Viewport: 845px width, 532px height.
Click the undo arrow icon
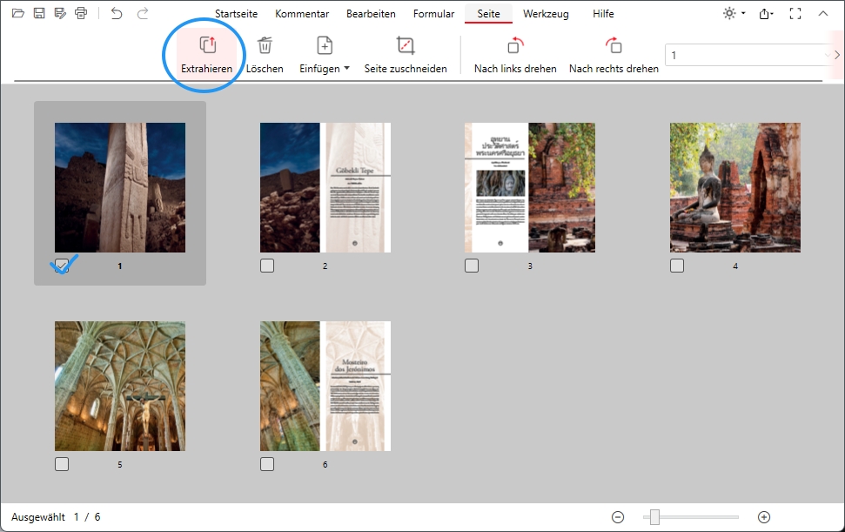(x=117, y=13)
